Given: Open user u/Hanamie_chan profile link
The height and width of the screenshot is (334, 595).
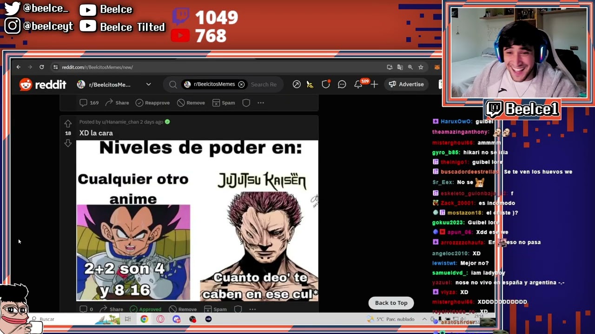Looking at the screenshot, I should click(120, 122).
